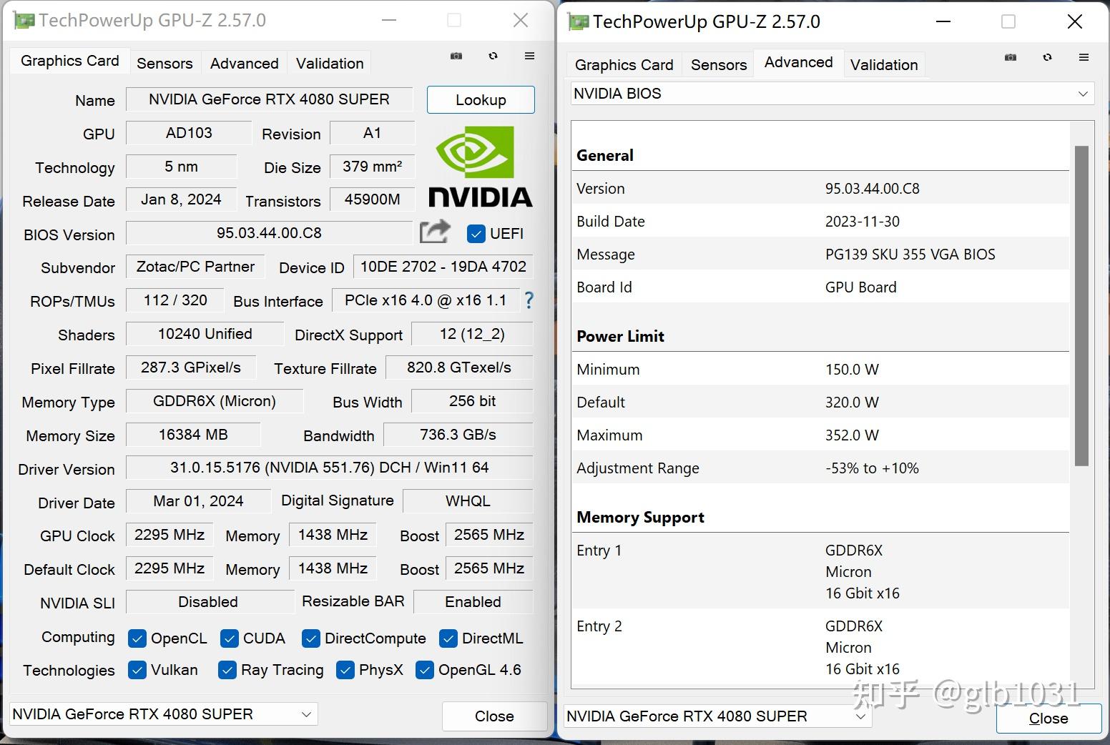Open the hamburger menu in right window
1110x745 pixels.
click(1084, 57)
